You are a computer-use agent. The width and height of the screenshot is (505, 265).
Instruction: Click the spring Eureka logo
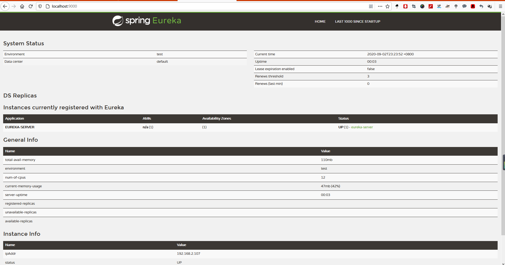pos(147,21)
